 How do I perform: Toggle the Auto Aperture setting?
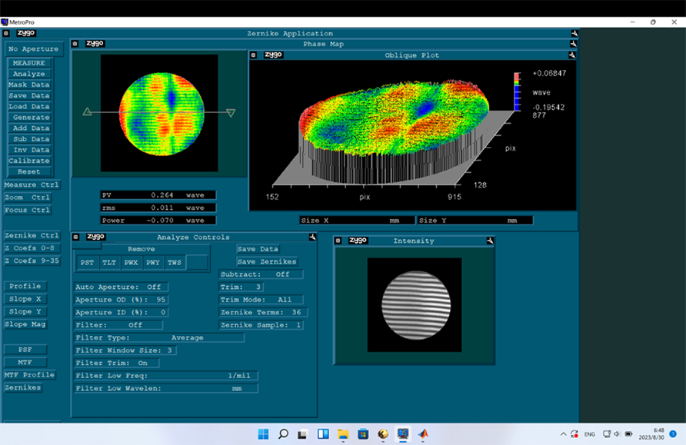121,287
